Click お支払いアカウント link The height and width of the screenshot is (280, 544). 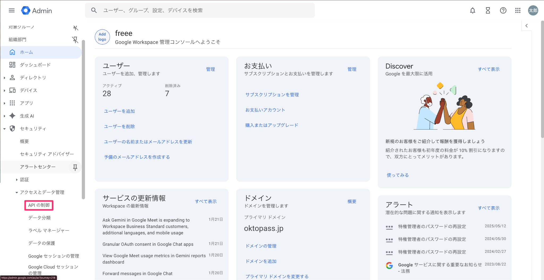(x=265, y=110)
